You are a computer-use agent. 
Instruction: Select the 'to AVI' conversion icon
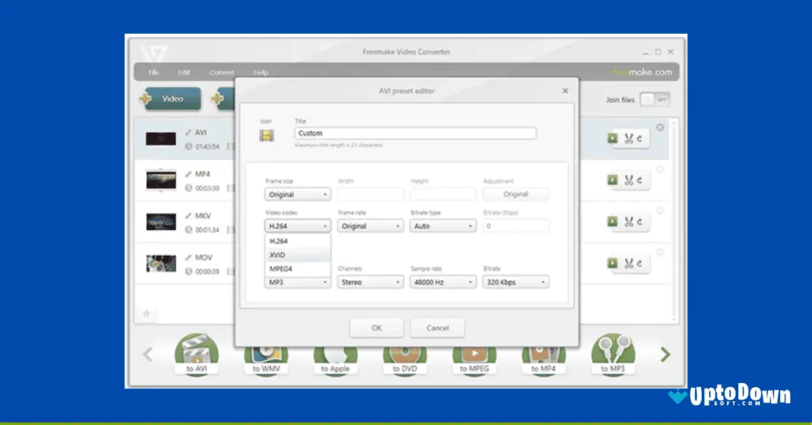196,355
